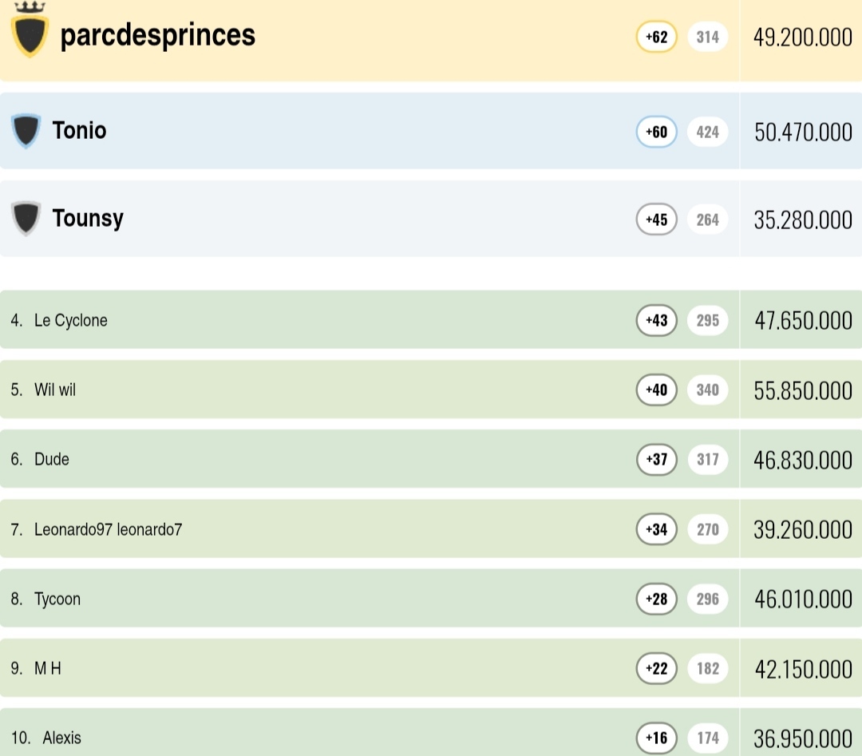Click Dude's 46.830.000 team value

[x=802, y=460]
